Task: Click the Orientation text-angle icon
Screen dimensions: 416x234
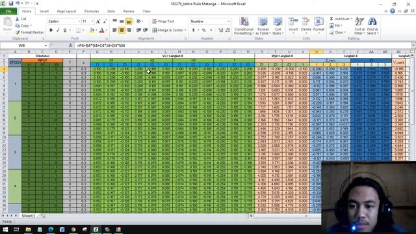Action: point(138,21)
